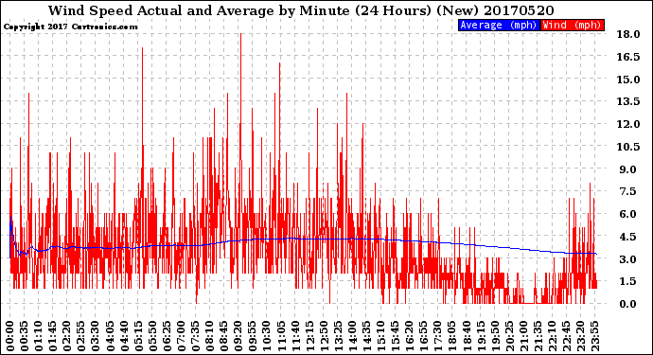
Task: Click the 18:05 time axis label
Action: tap(452, 336)
